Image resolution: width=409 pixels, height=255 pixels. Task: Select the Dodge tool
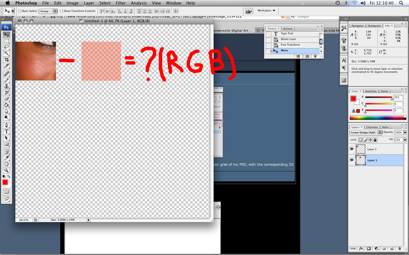point(6,117)
